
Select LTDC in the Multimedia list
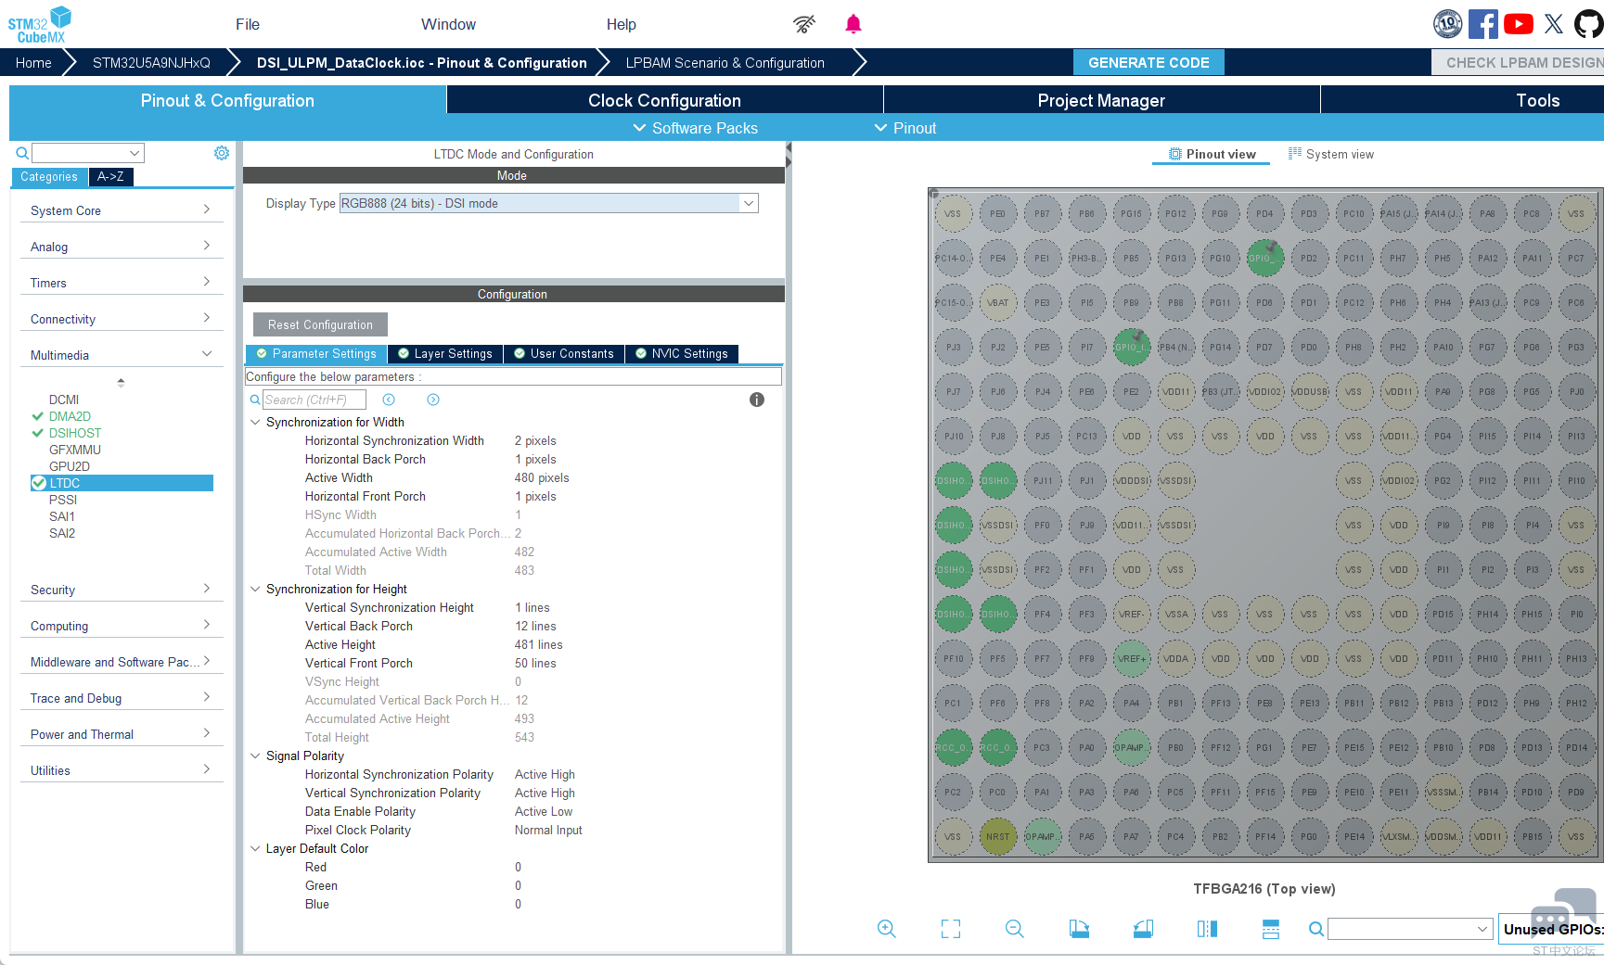[x=122, y=483]
